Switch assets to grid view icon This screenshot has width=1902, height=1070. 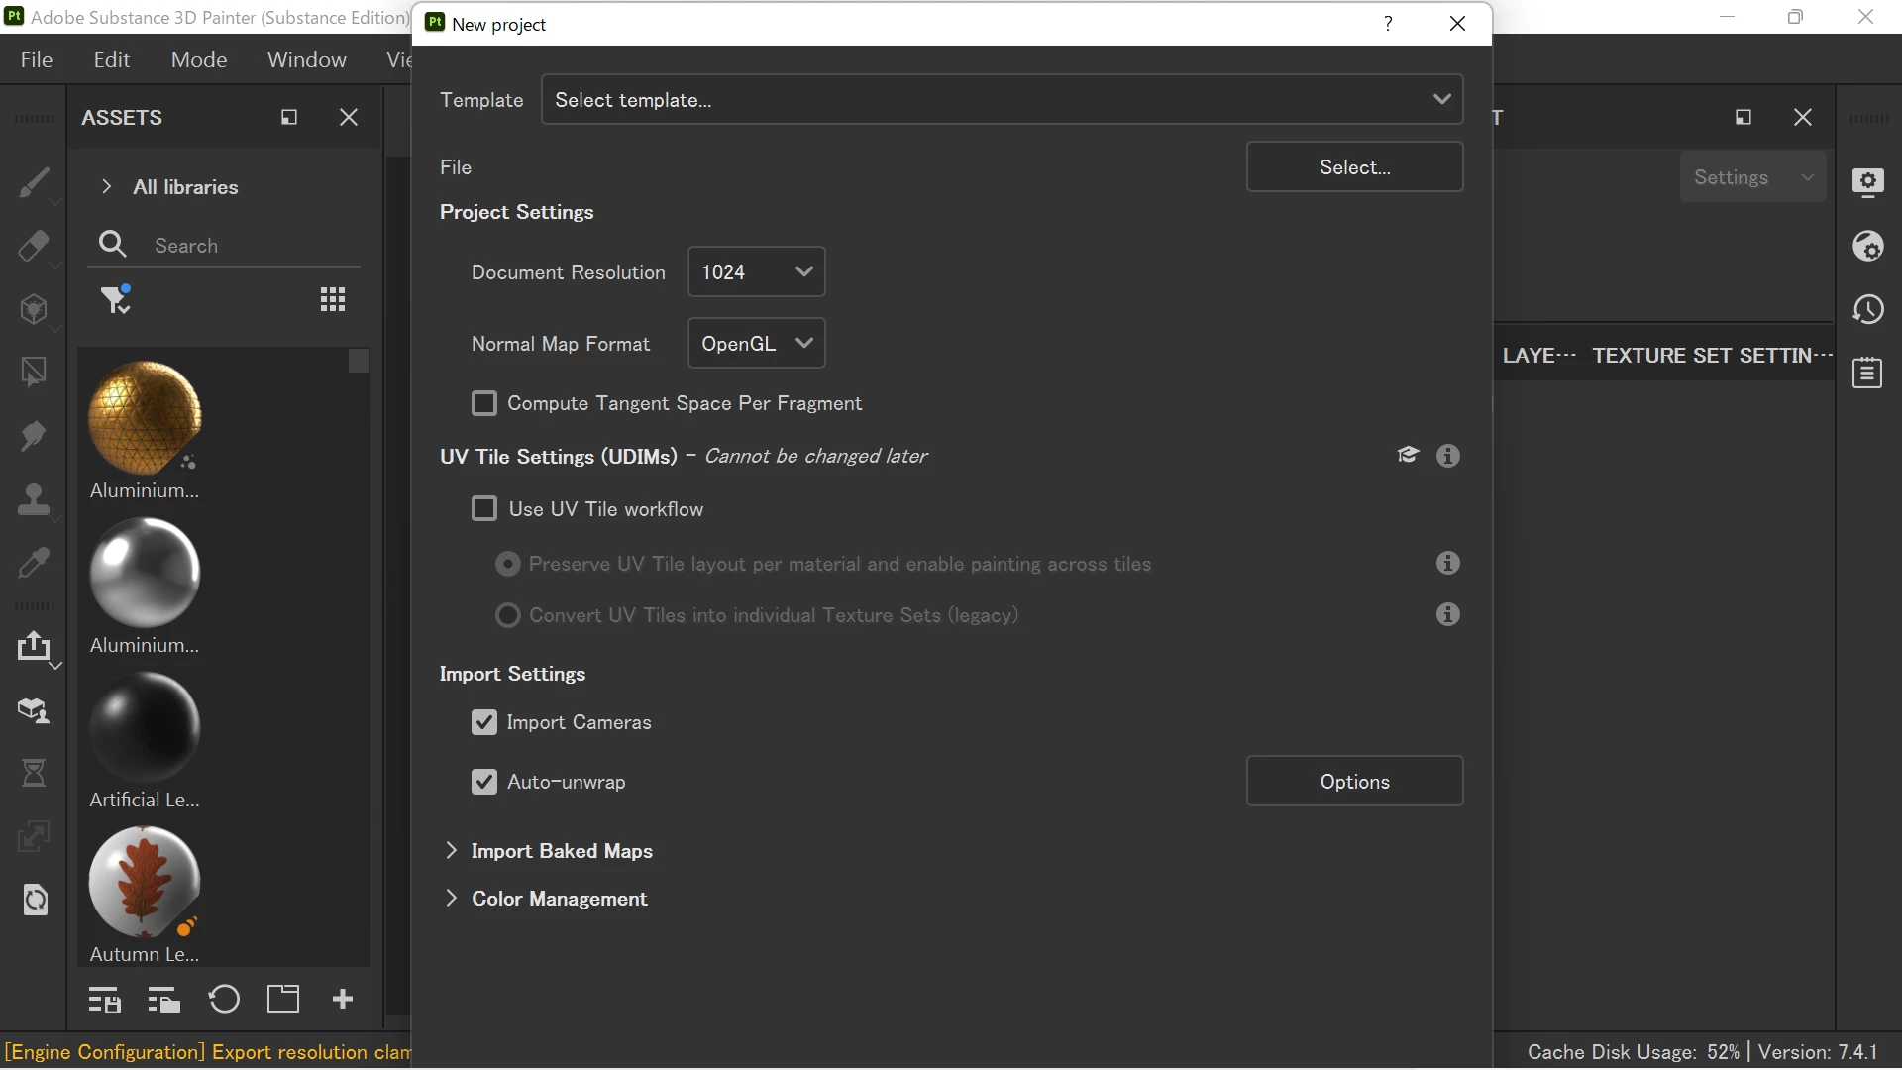pyautogui.click(x=333, y=299)
